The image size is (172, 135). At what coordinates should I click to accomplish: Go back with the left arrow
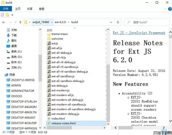(x=4, y=22)
